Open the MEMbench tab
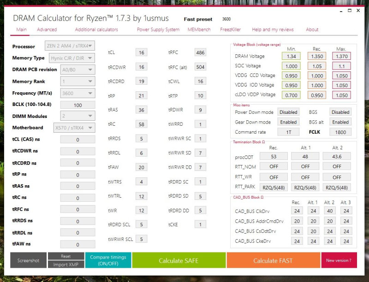The width and height of the screenshot is (369, 282). (199, 29)
